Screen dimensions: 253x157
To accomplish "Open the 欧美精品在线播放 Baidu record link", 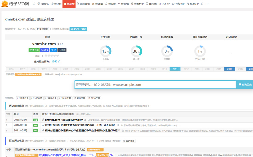I will tap(78, 155).
